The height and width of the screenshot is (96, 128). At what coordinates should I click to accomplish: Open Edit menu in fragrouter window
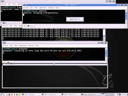click(9, 4)
